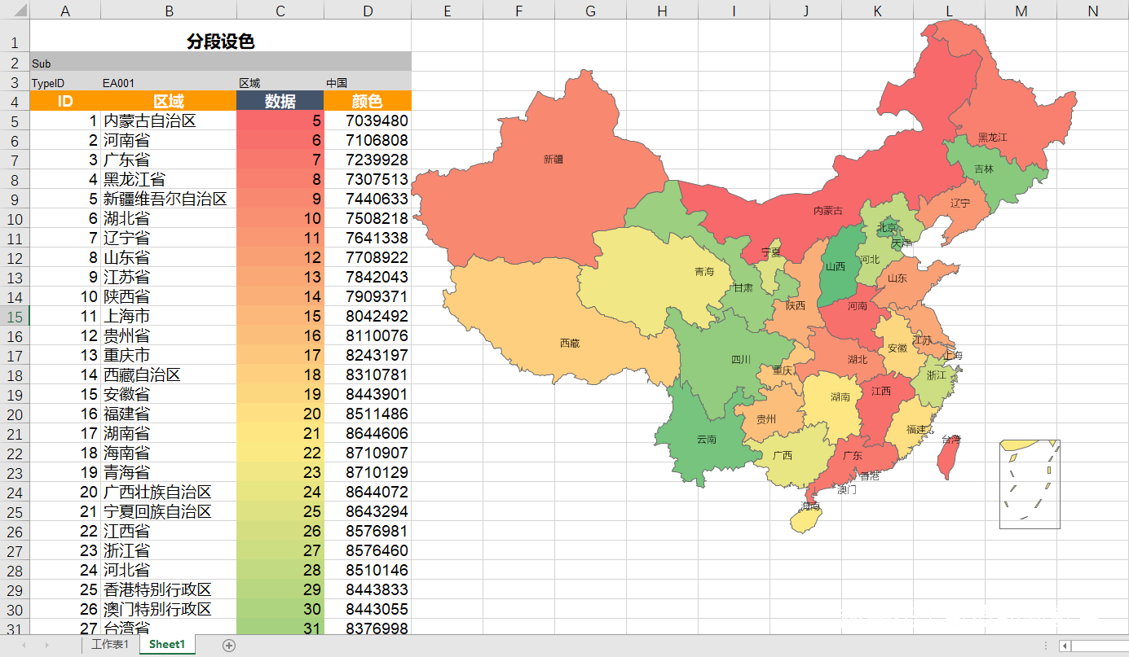This screenshot has height=657, width=1129.
Task: Select row 15 header
Action: tap(15, 316)
